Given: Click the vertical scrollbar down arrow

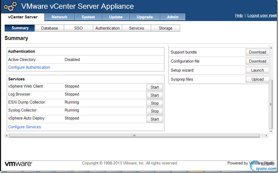Looking at the screenshot, I should tap(271, 131).
